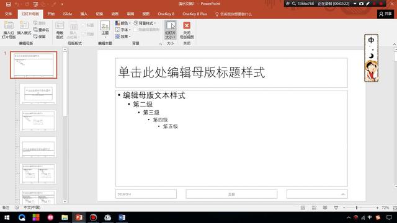Click thumbnail pane scroll up arrow

[65, 50]
